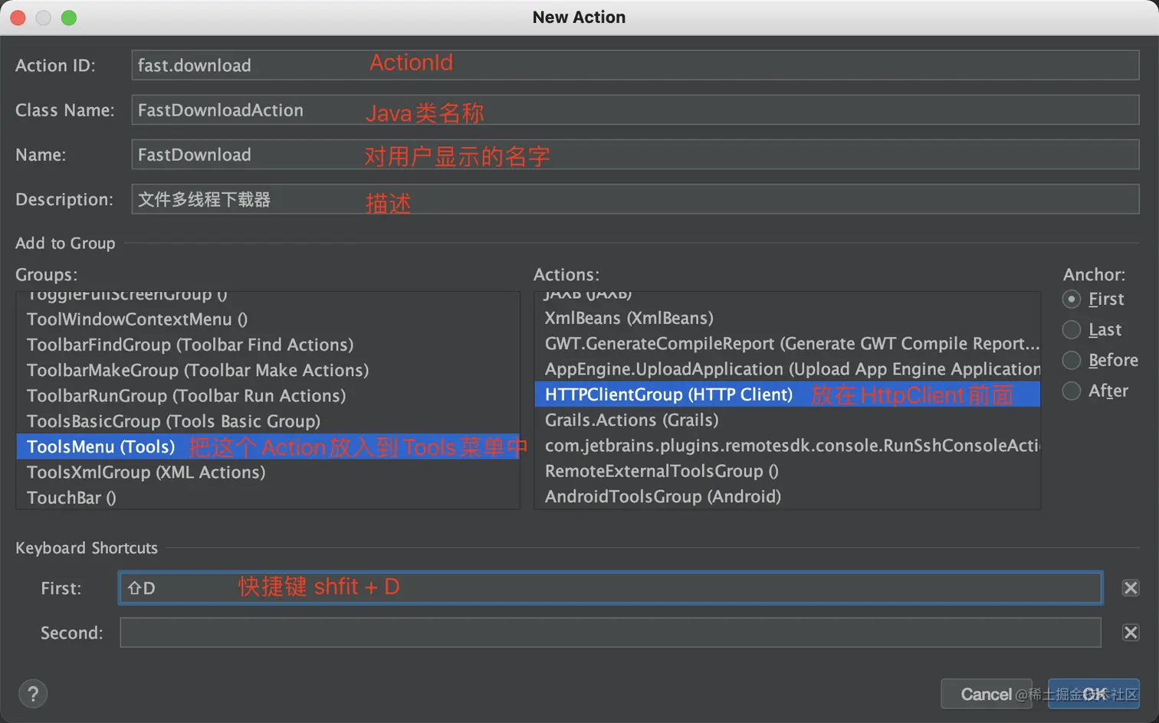Select ToolbarRunGroup in the Groups list
Screen dimensions: 1159x723
(x=186, y=396)
